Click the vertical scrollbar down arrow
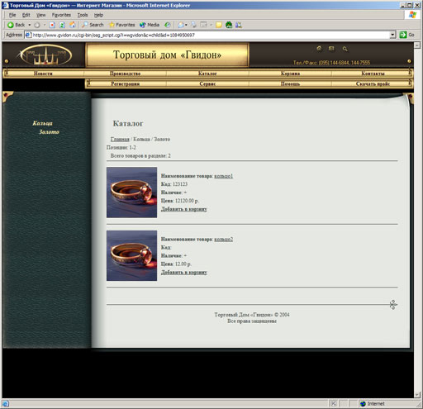Screen dimensions: 423x409 pos(417,395)
